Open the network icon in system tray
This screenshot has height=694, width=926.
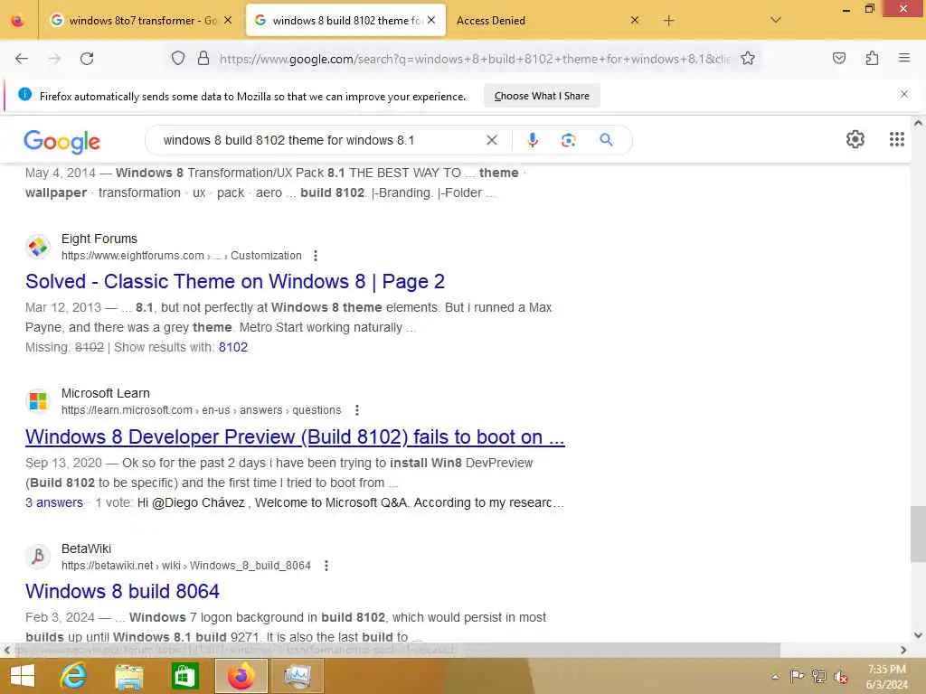[x=818, y=676]
